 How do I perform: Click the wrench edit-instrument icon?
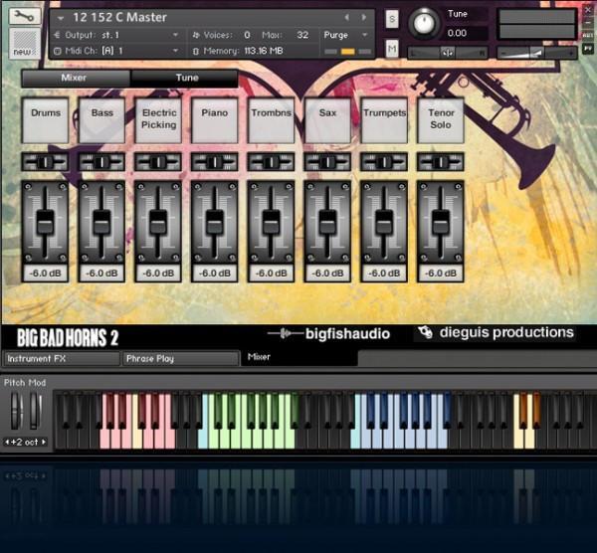[x=23, y=17]
